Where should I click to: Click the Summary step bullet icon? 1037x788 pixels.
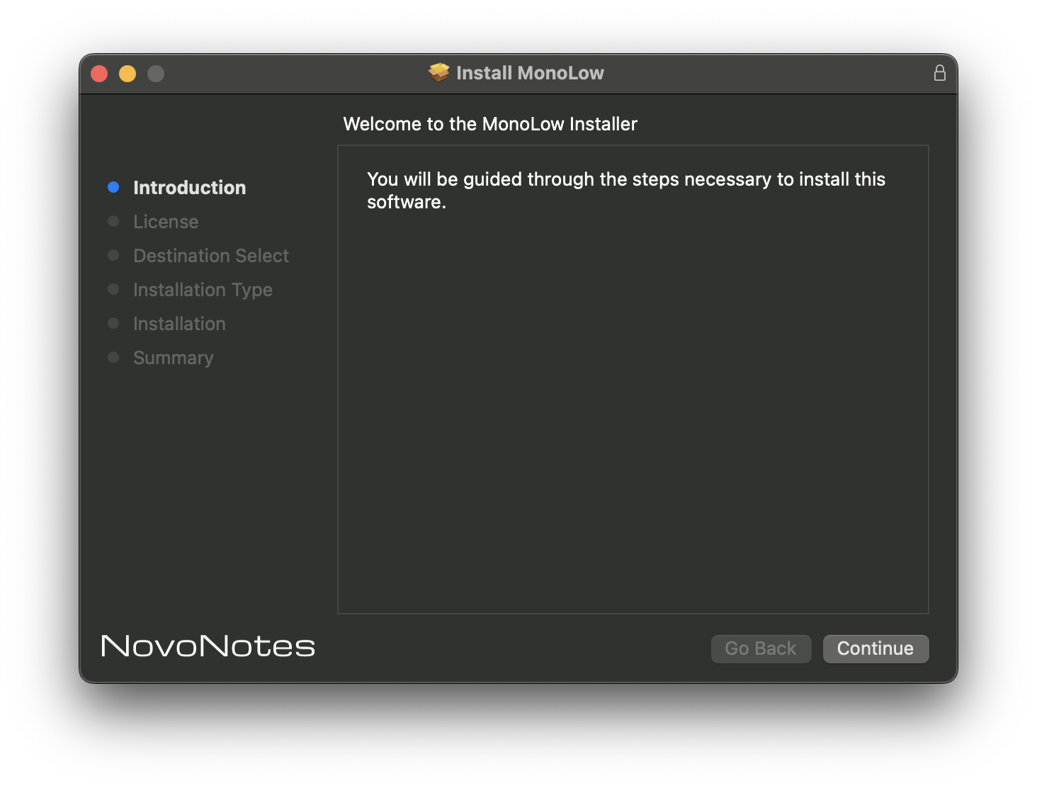113,357
